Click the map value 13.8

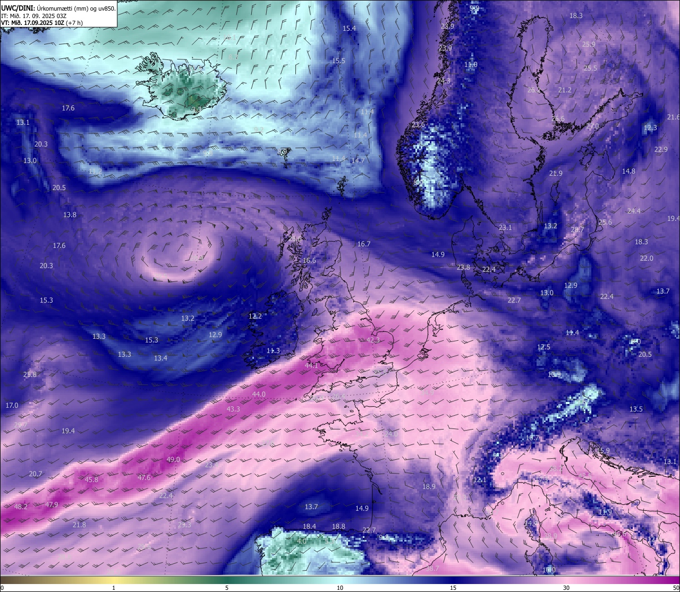pyautogui.click(x=70, y=215)
